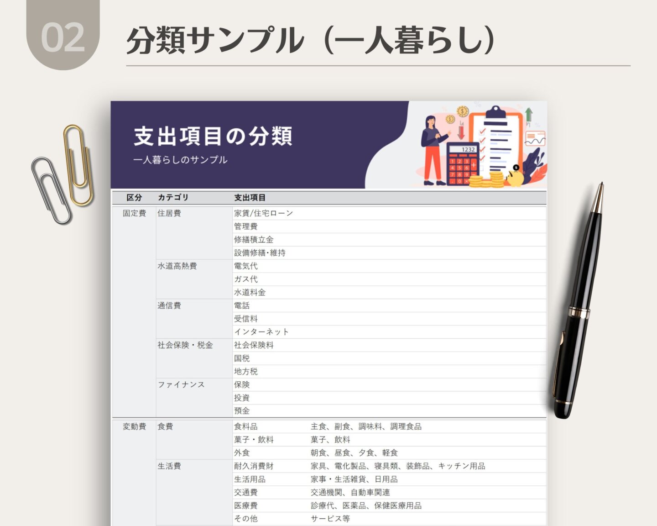Click the yellow piggy bank illustration
Viewport: 657px width, 526px height.
516,177
